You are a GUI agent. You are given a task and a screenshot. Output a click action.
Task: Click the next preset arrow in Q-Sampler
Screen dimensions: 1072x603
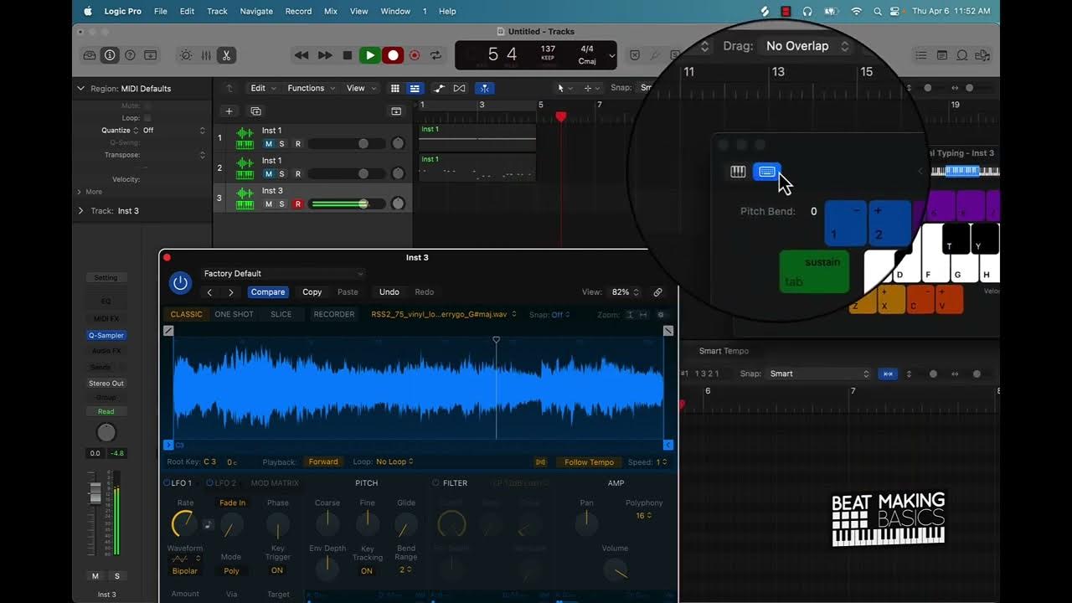tap(231, 292)
